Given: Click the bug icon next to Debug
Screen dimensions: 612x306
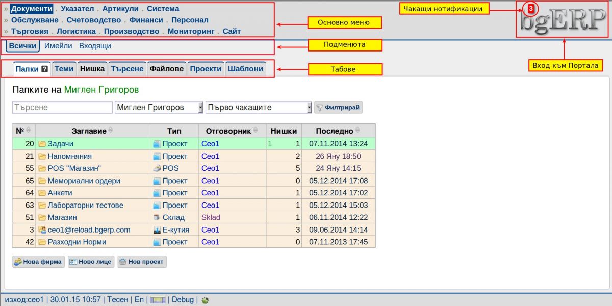Looking at the screenshot, I should click(x=205, y=300).
